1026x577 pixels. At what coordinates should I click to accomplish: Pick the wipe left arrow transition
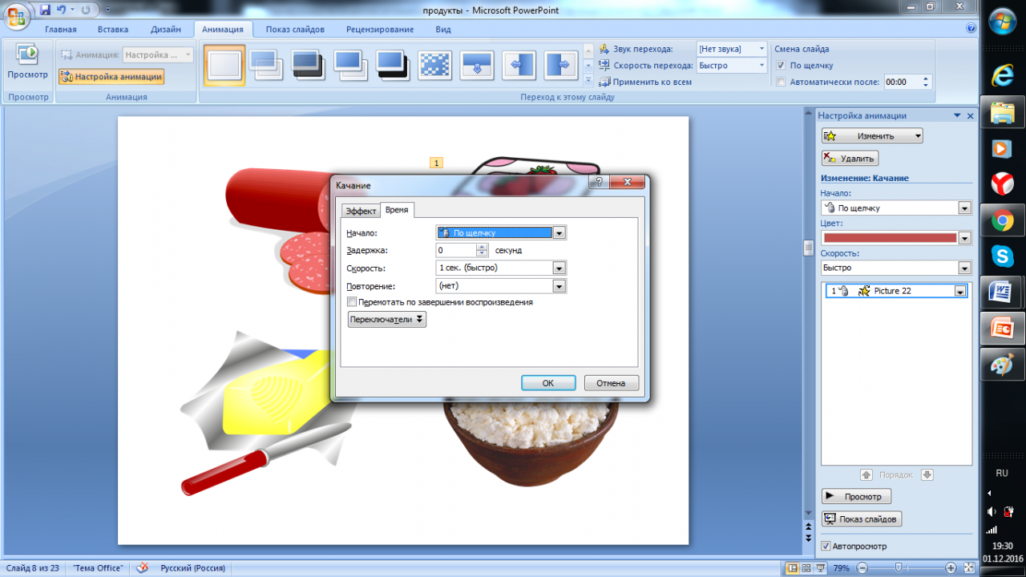click(519, 65)
